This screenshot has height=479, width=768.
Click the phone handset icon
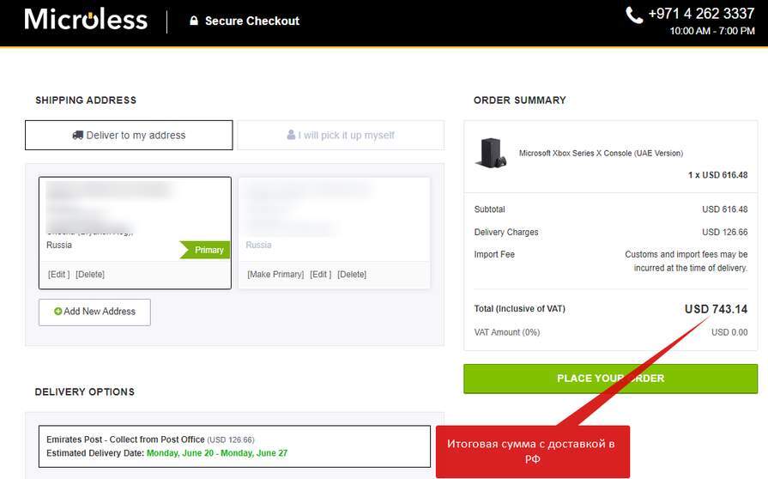(634, 15)
